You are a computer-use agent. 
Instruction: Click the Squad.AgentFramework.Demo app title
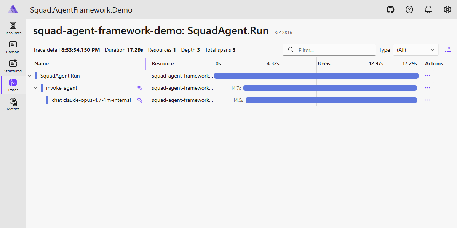click(x=81, y=10)
